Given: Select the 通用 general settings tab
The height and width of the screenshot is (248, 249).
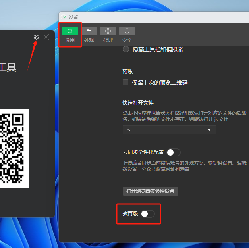Looking at the screenshot, I should pos(70,35).
